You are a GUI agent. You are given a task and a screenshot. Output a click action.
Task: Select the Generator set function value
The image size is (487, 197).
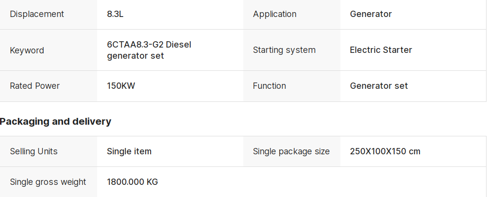pyautogui.click(x=379, y=86)
